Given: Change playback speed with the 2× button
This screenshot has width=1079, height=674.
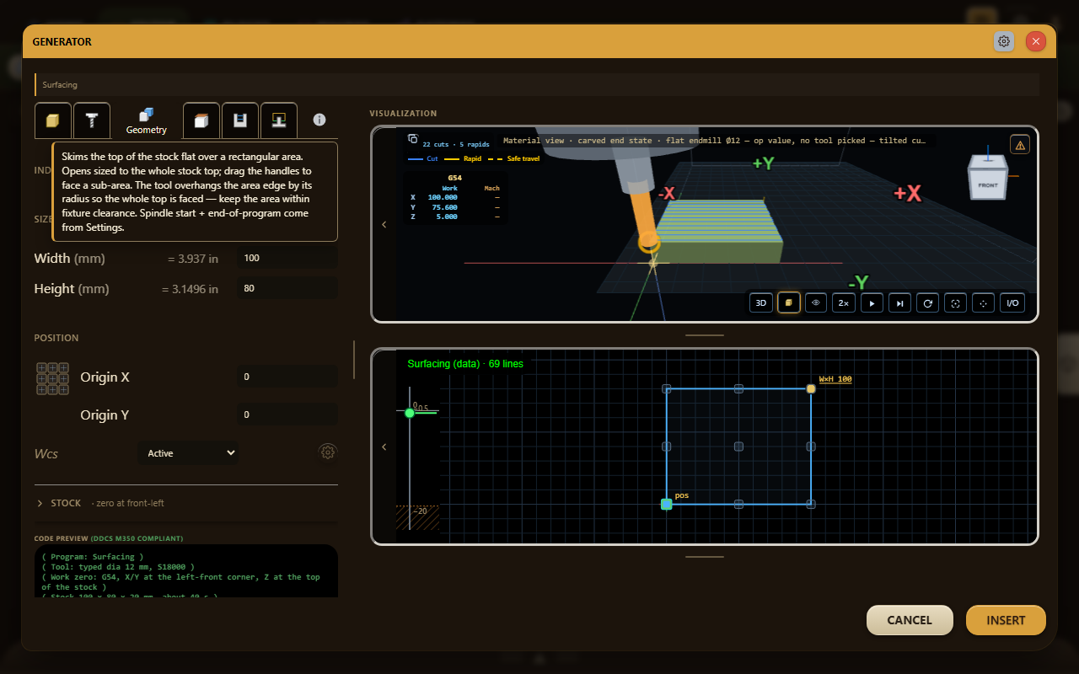Looking at the screenshot, I should 844,302.
